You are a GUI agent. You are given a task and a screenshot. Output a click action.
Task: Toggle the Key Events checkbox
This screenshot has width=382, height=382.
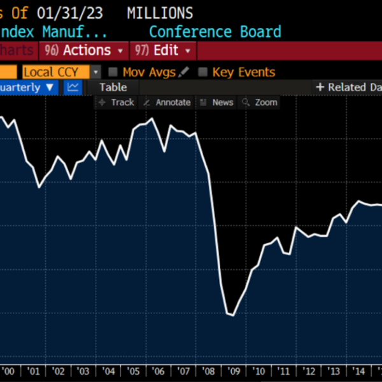(203, 73)
